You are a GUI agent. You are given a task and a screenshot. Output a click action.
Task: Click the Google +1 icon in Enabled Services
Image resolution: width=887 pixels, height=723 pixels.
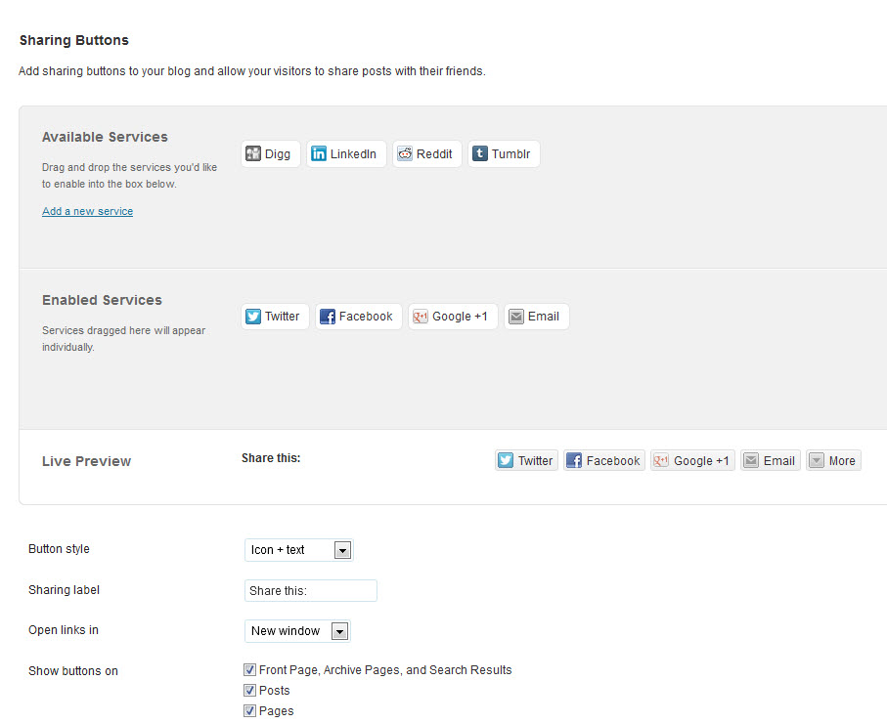click(x=421, y=317)
